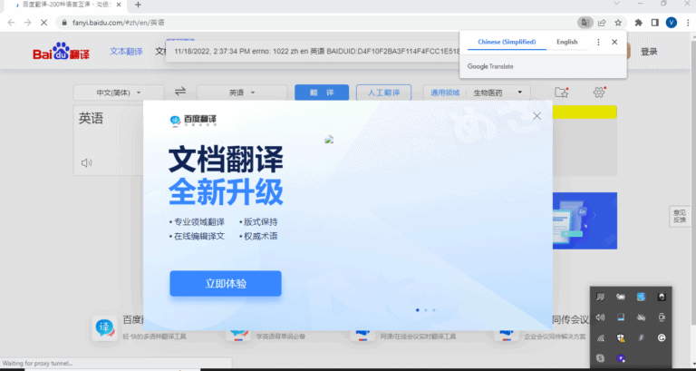The width and height of the screenshot is (696, 371).
Task: Click the Google Translate icon in address bar
Action: click(585, 22)
